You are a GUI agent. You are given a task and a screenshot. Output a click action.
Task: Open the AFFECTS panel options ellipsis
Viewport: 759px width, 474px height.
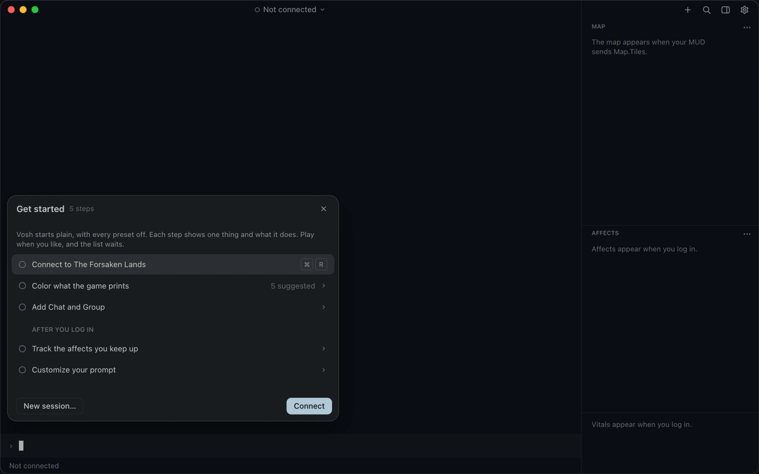(x=747, y=234)
